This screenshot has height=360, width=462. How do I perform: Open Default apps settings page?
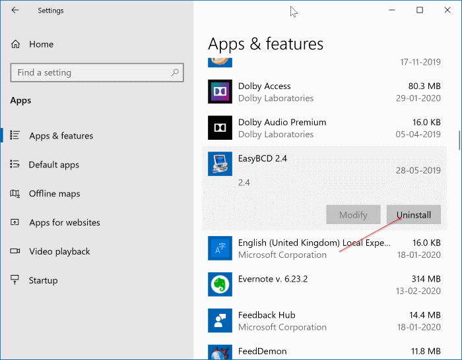coord(54,165)
